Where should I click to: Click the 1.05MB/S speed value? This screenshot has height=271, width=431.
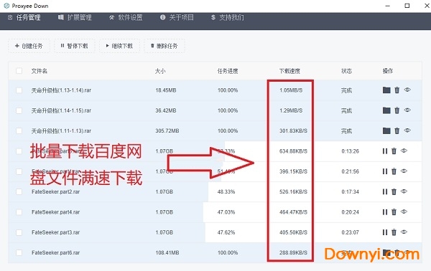291,90
